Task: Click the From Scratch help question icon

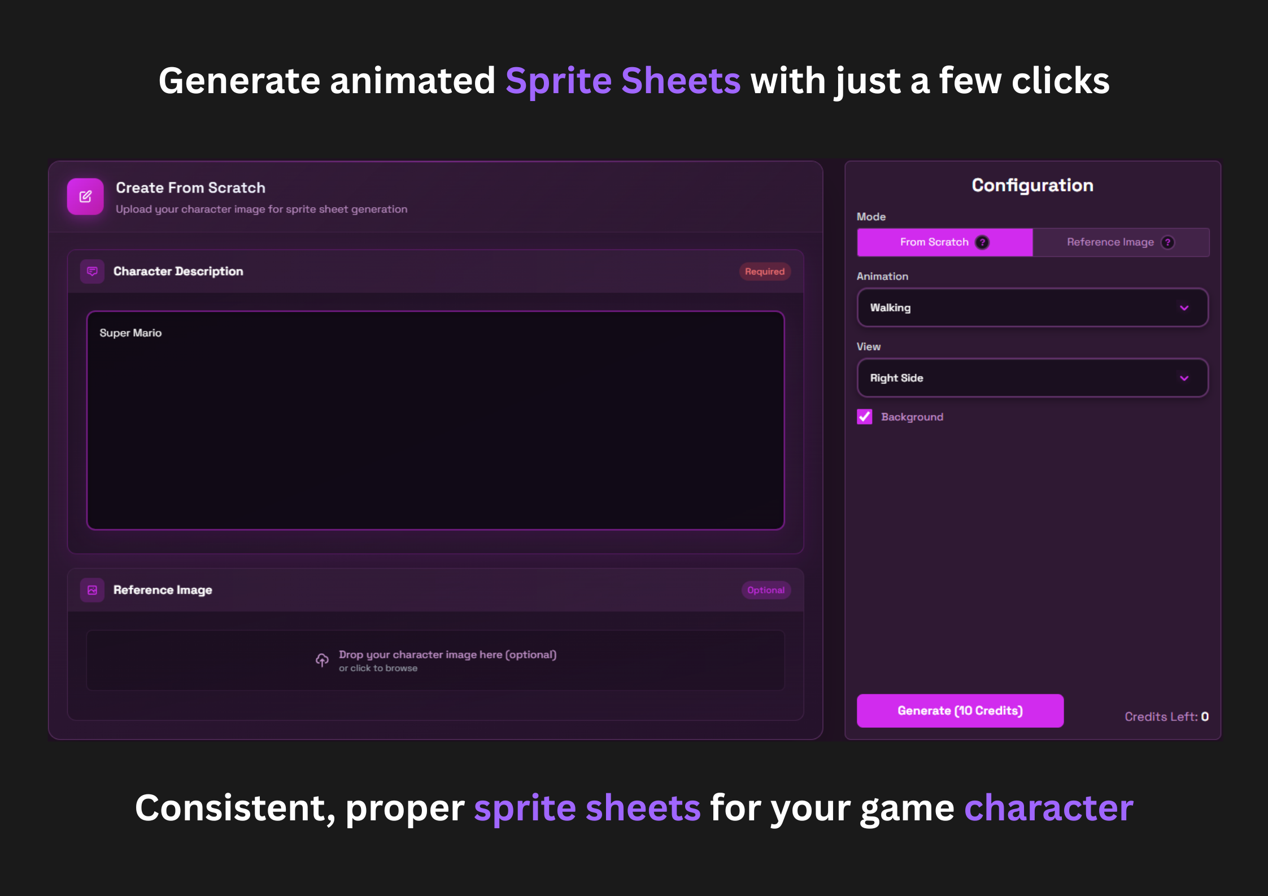Action: click(982, 242)
